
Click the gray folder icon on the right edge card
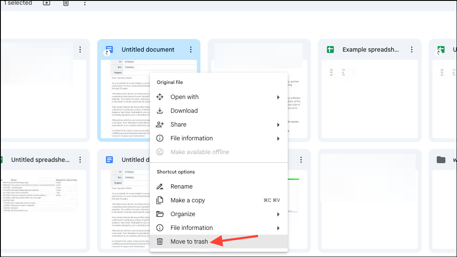click(x=441, y=160)
